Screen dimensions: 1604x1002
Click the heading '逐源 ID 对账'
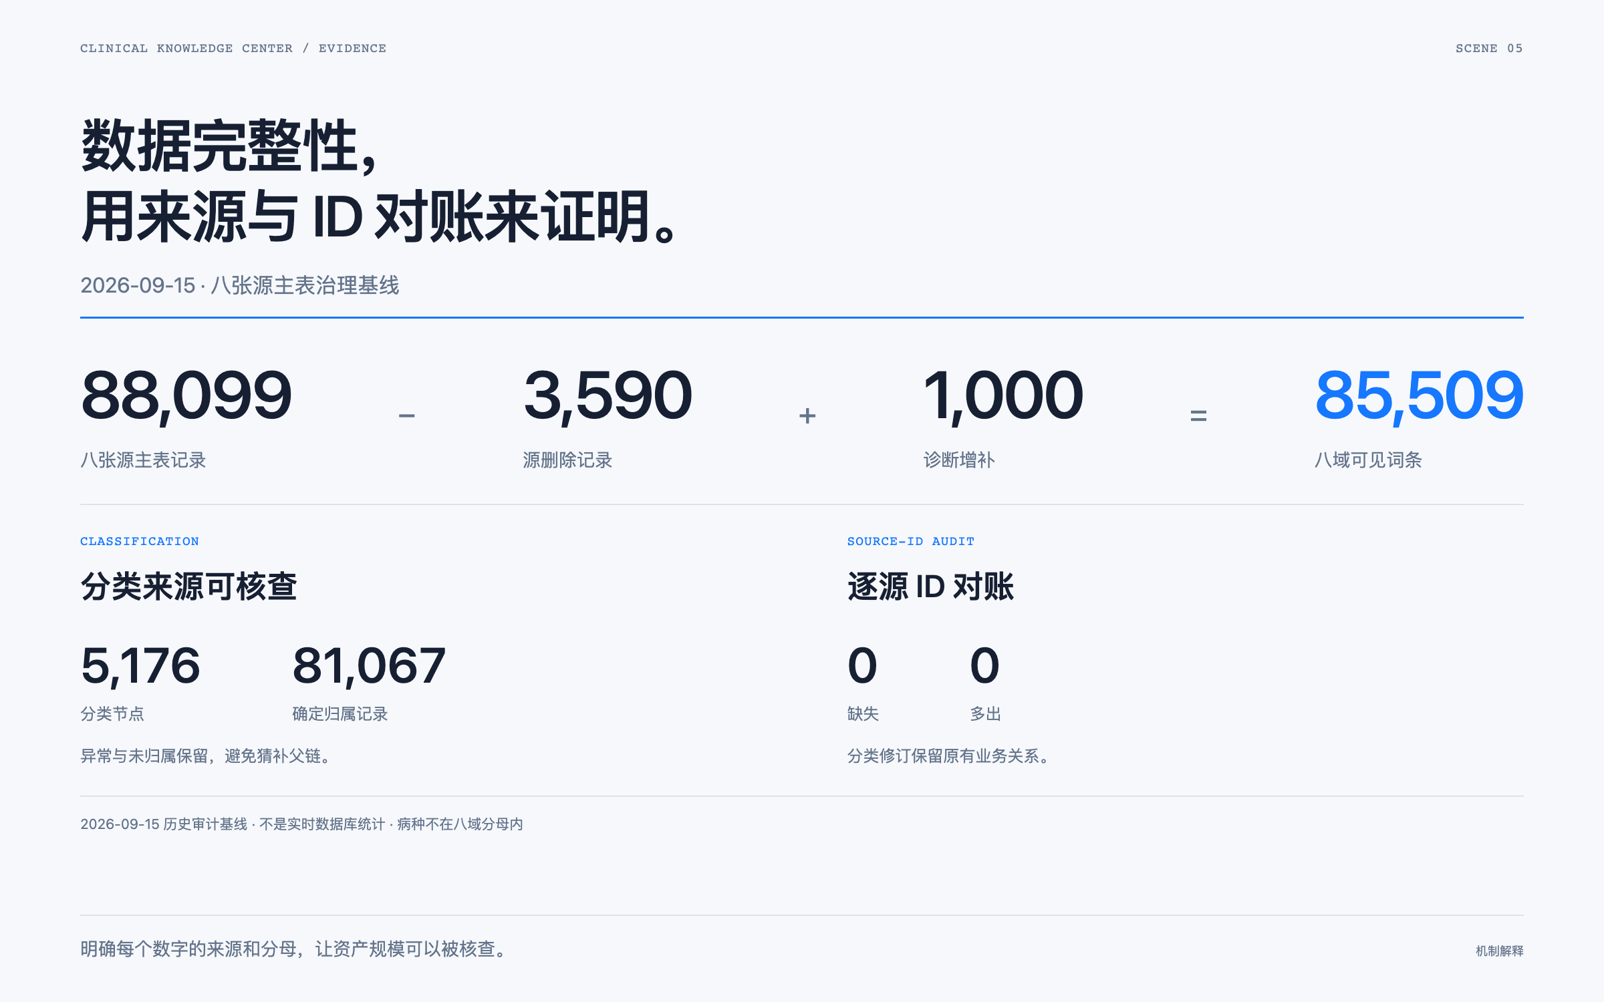point(931,587)
